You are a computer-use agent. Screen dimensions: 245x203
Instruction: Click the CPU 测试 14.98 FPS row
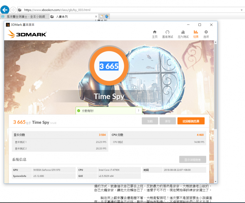[158, 142]
